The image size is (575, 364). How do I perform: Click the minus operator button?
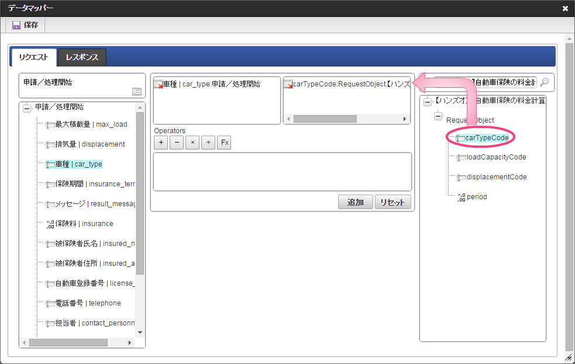(177, 143)
